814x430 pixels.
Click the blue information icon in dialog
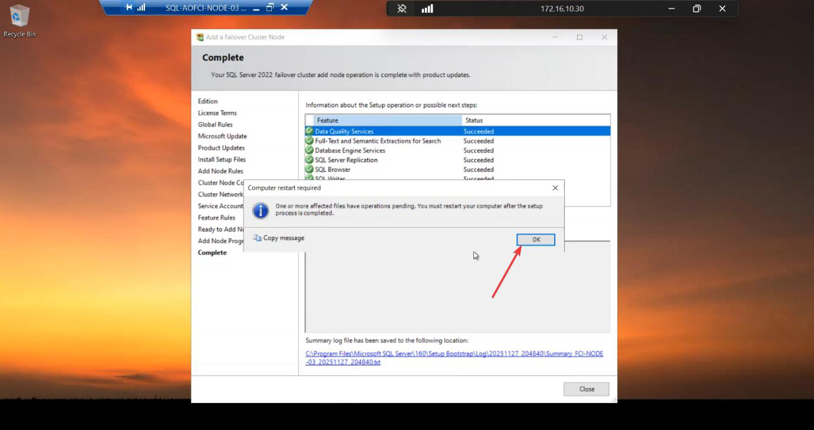pyautogui.click(x=261, y=210)
